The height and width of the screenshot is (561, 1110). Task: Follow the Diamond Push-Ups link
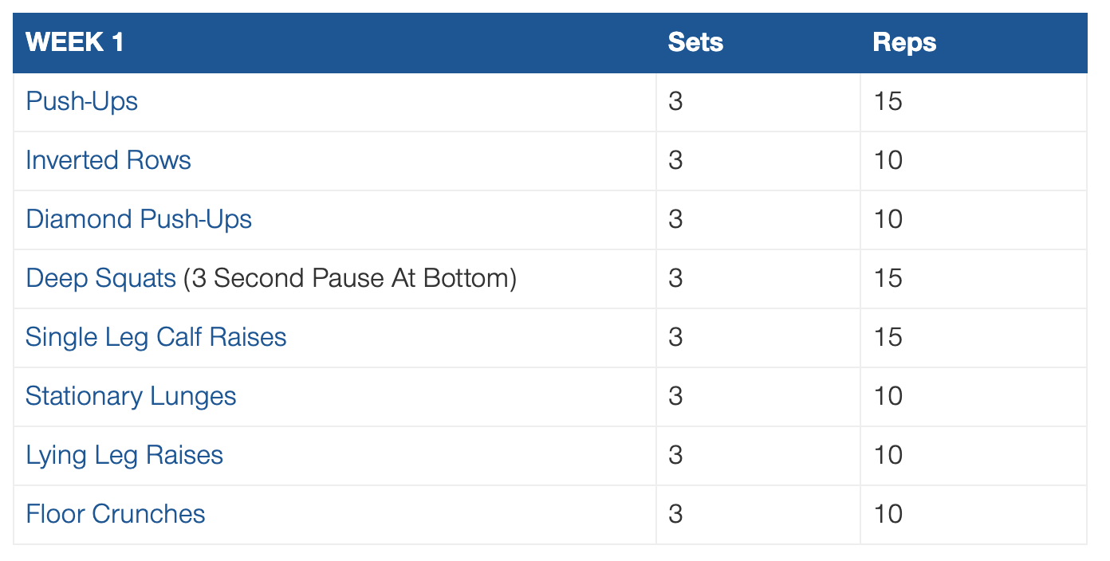(x=139, y=219)
